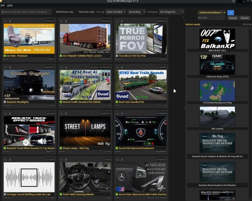Expand the All categories filter dropdown

[171, 12]
